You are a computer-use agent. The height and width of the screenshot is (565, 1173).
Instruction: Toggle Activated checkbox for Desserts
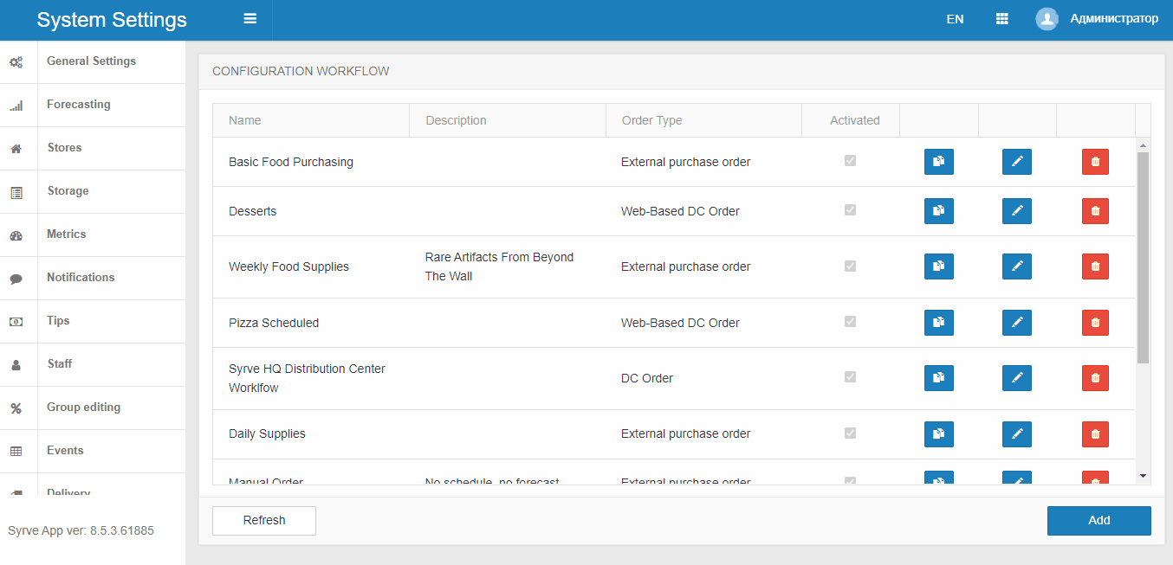(x=850, y=210)
